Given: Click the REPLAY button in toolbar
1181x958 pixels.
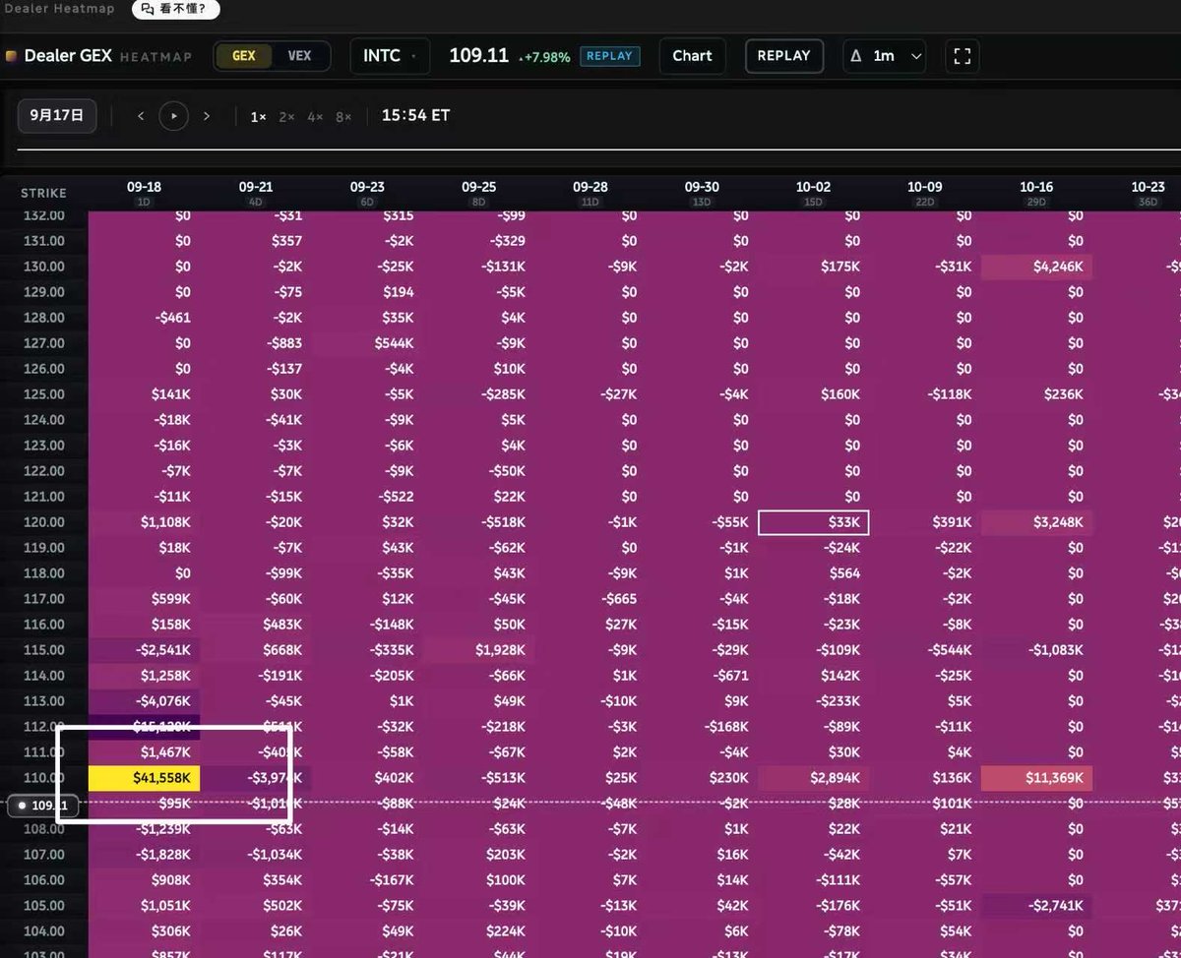Looking at the screenshot, I should tap(783, 56).
